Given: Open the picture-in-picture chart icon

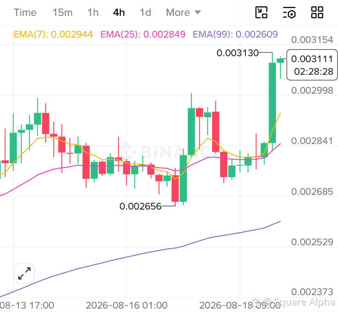Looking at the screenshot, I should pyautogui.click(x=261, y=13).
